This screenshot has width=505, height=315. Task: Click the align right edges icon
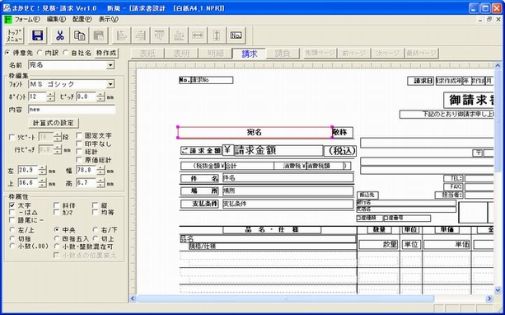(140, 35)
